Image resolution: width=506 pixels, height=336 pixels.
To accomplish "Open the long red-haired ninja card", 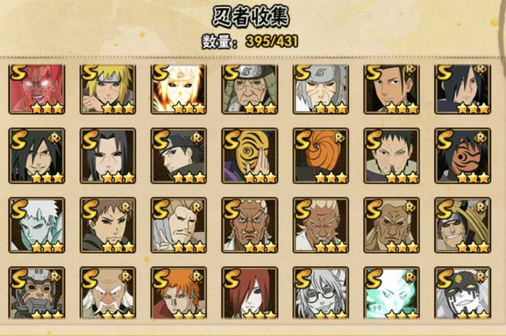I will tap(249, 293).
